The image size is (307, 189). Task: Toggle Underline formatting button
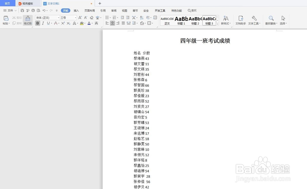(48, 23)
